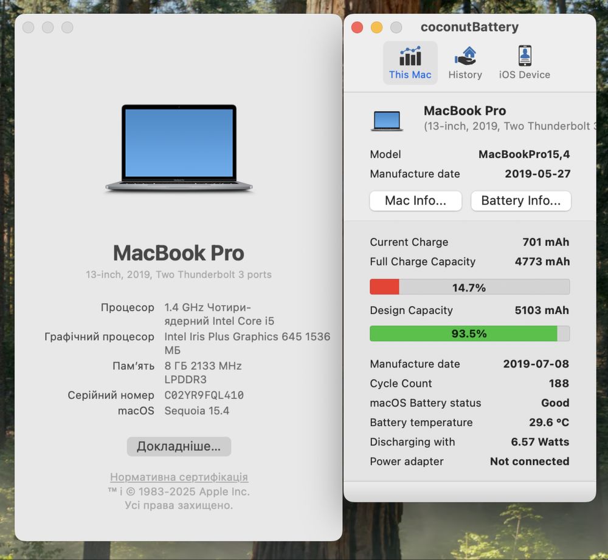Click the Sequoia 15.4 macOS value
608x560 pixels.
pyautogui.click(x=197, y=411)
